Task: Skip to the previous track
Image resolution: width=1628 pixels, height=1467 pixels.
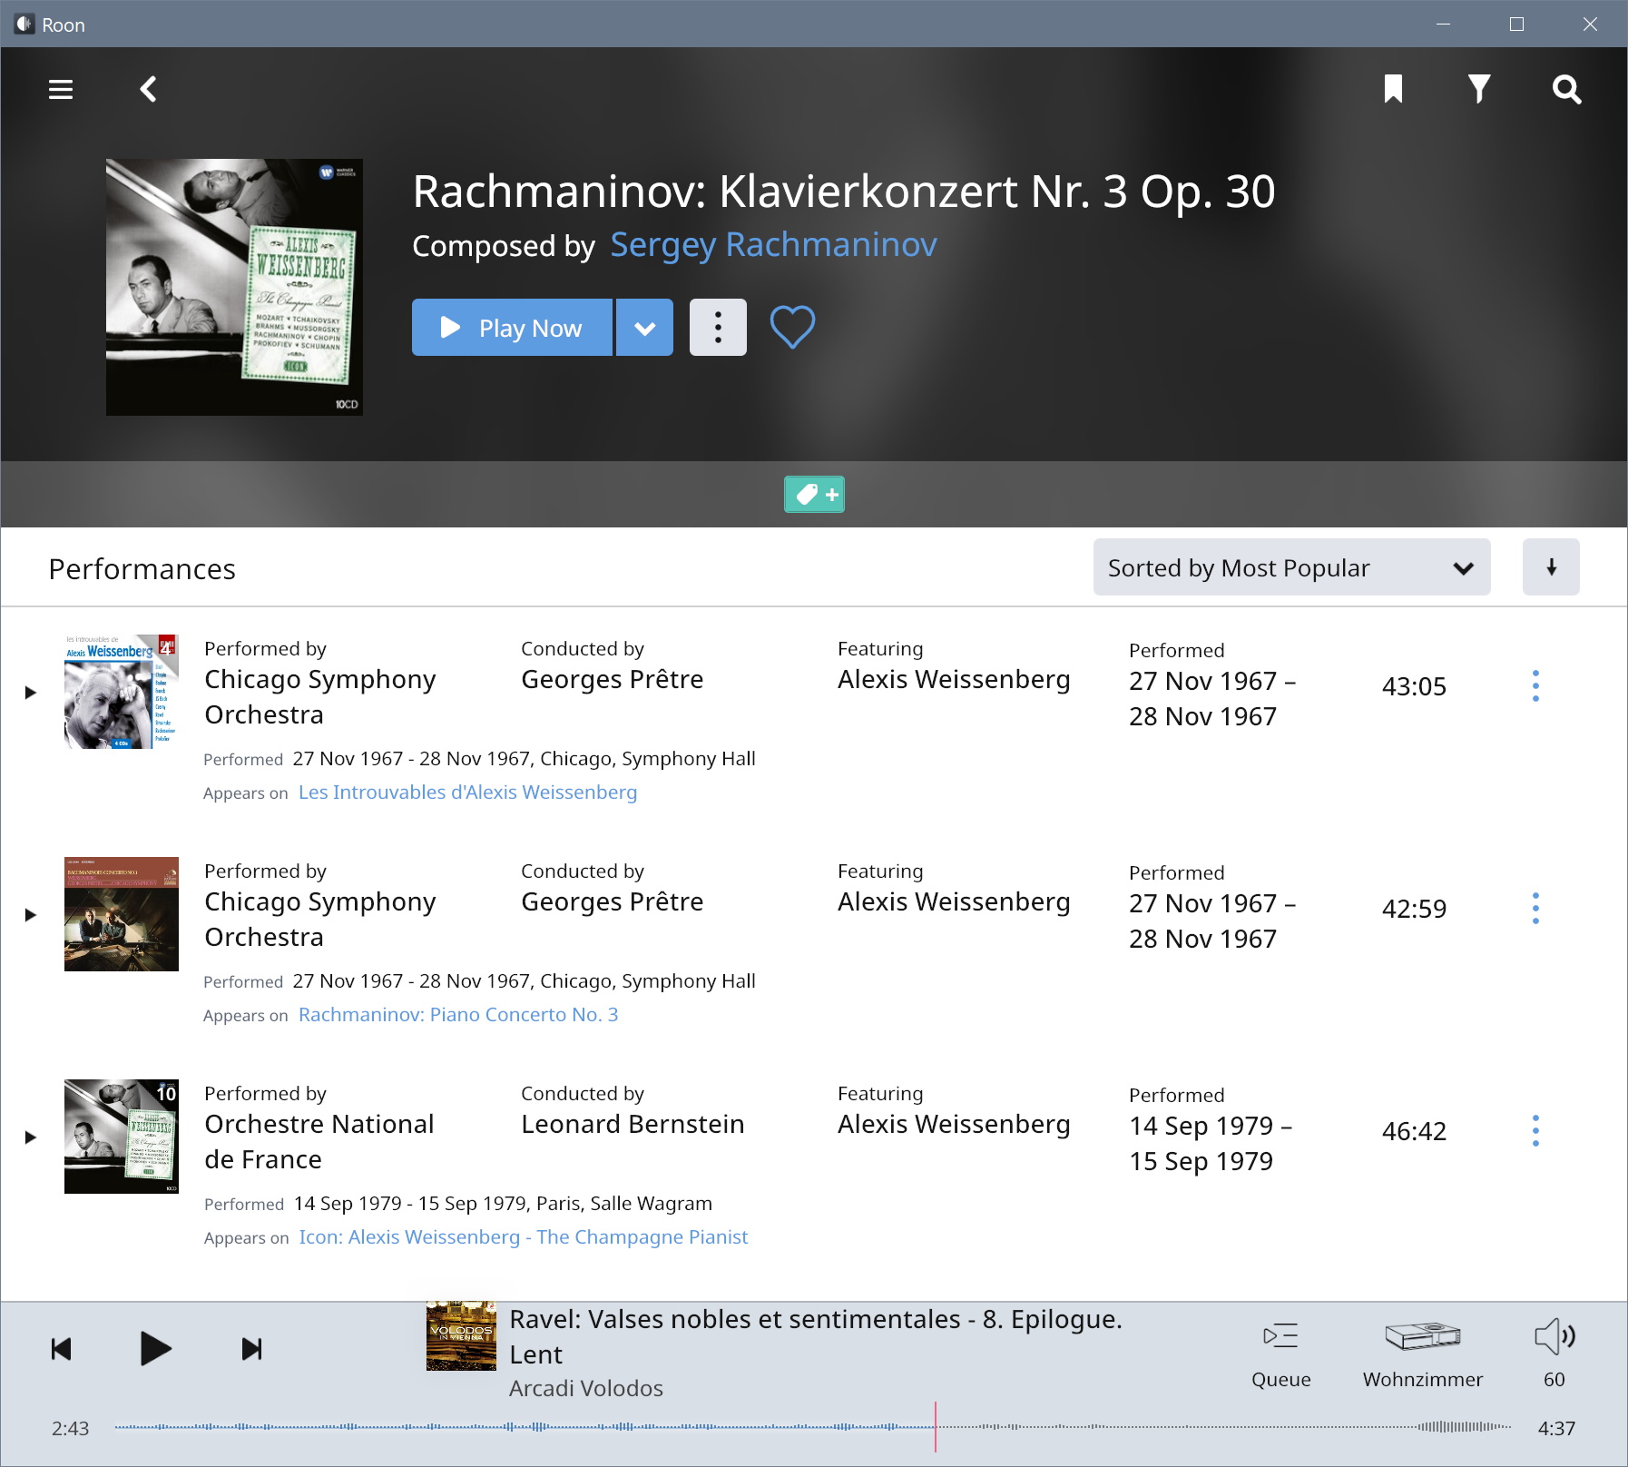Action: point(61,1349)
